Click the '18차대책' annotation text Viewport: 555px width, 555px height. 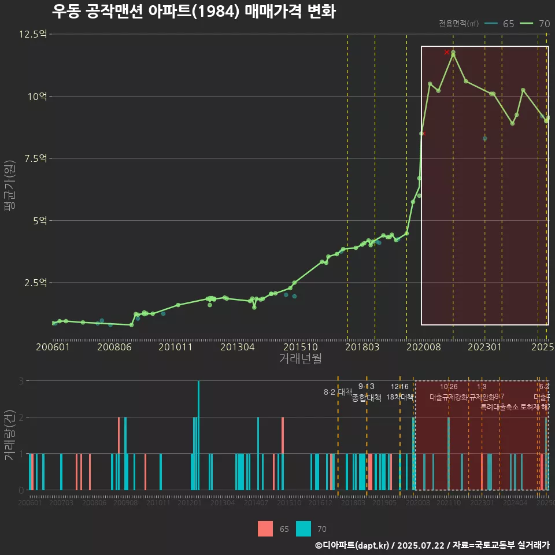tap(399, 397)
